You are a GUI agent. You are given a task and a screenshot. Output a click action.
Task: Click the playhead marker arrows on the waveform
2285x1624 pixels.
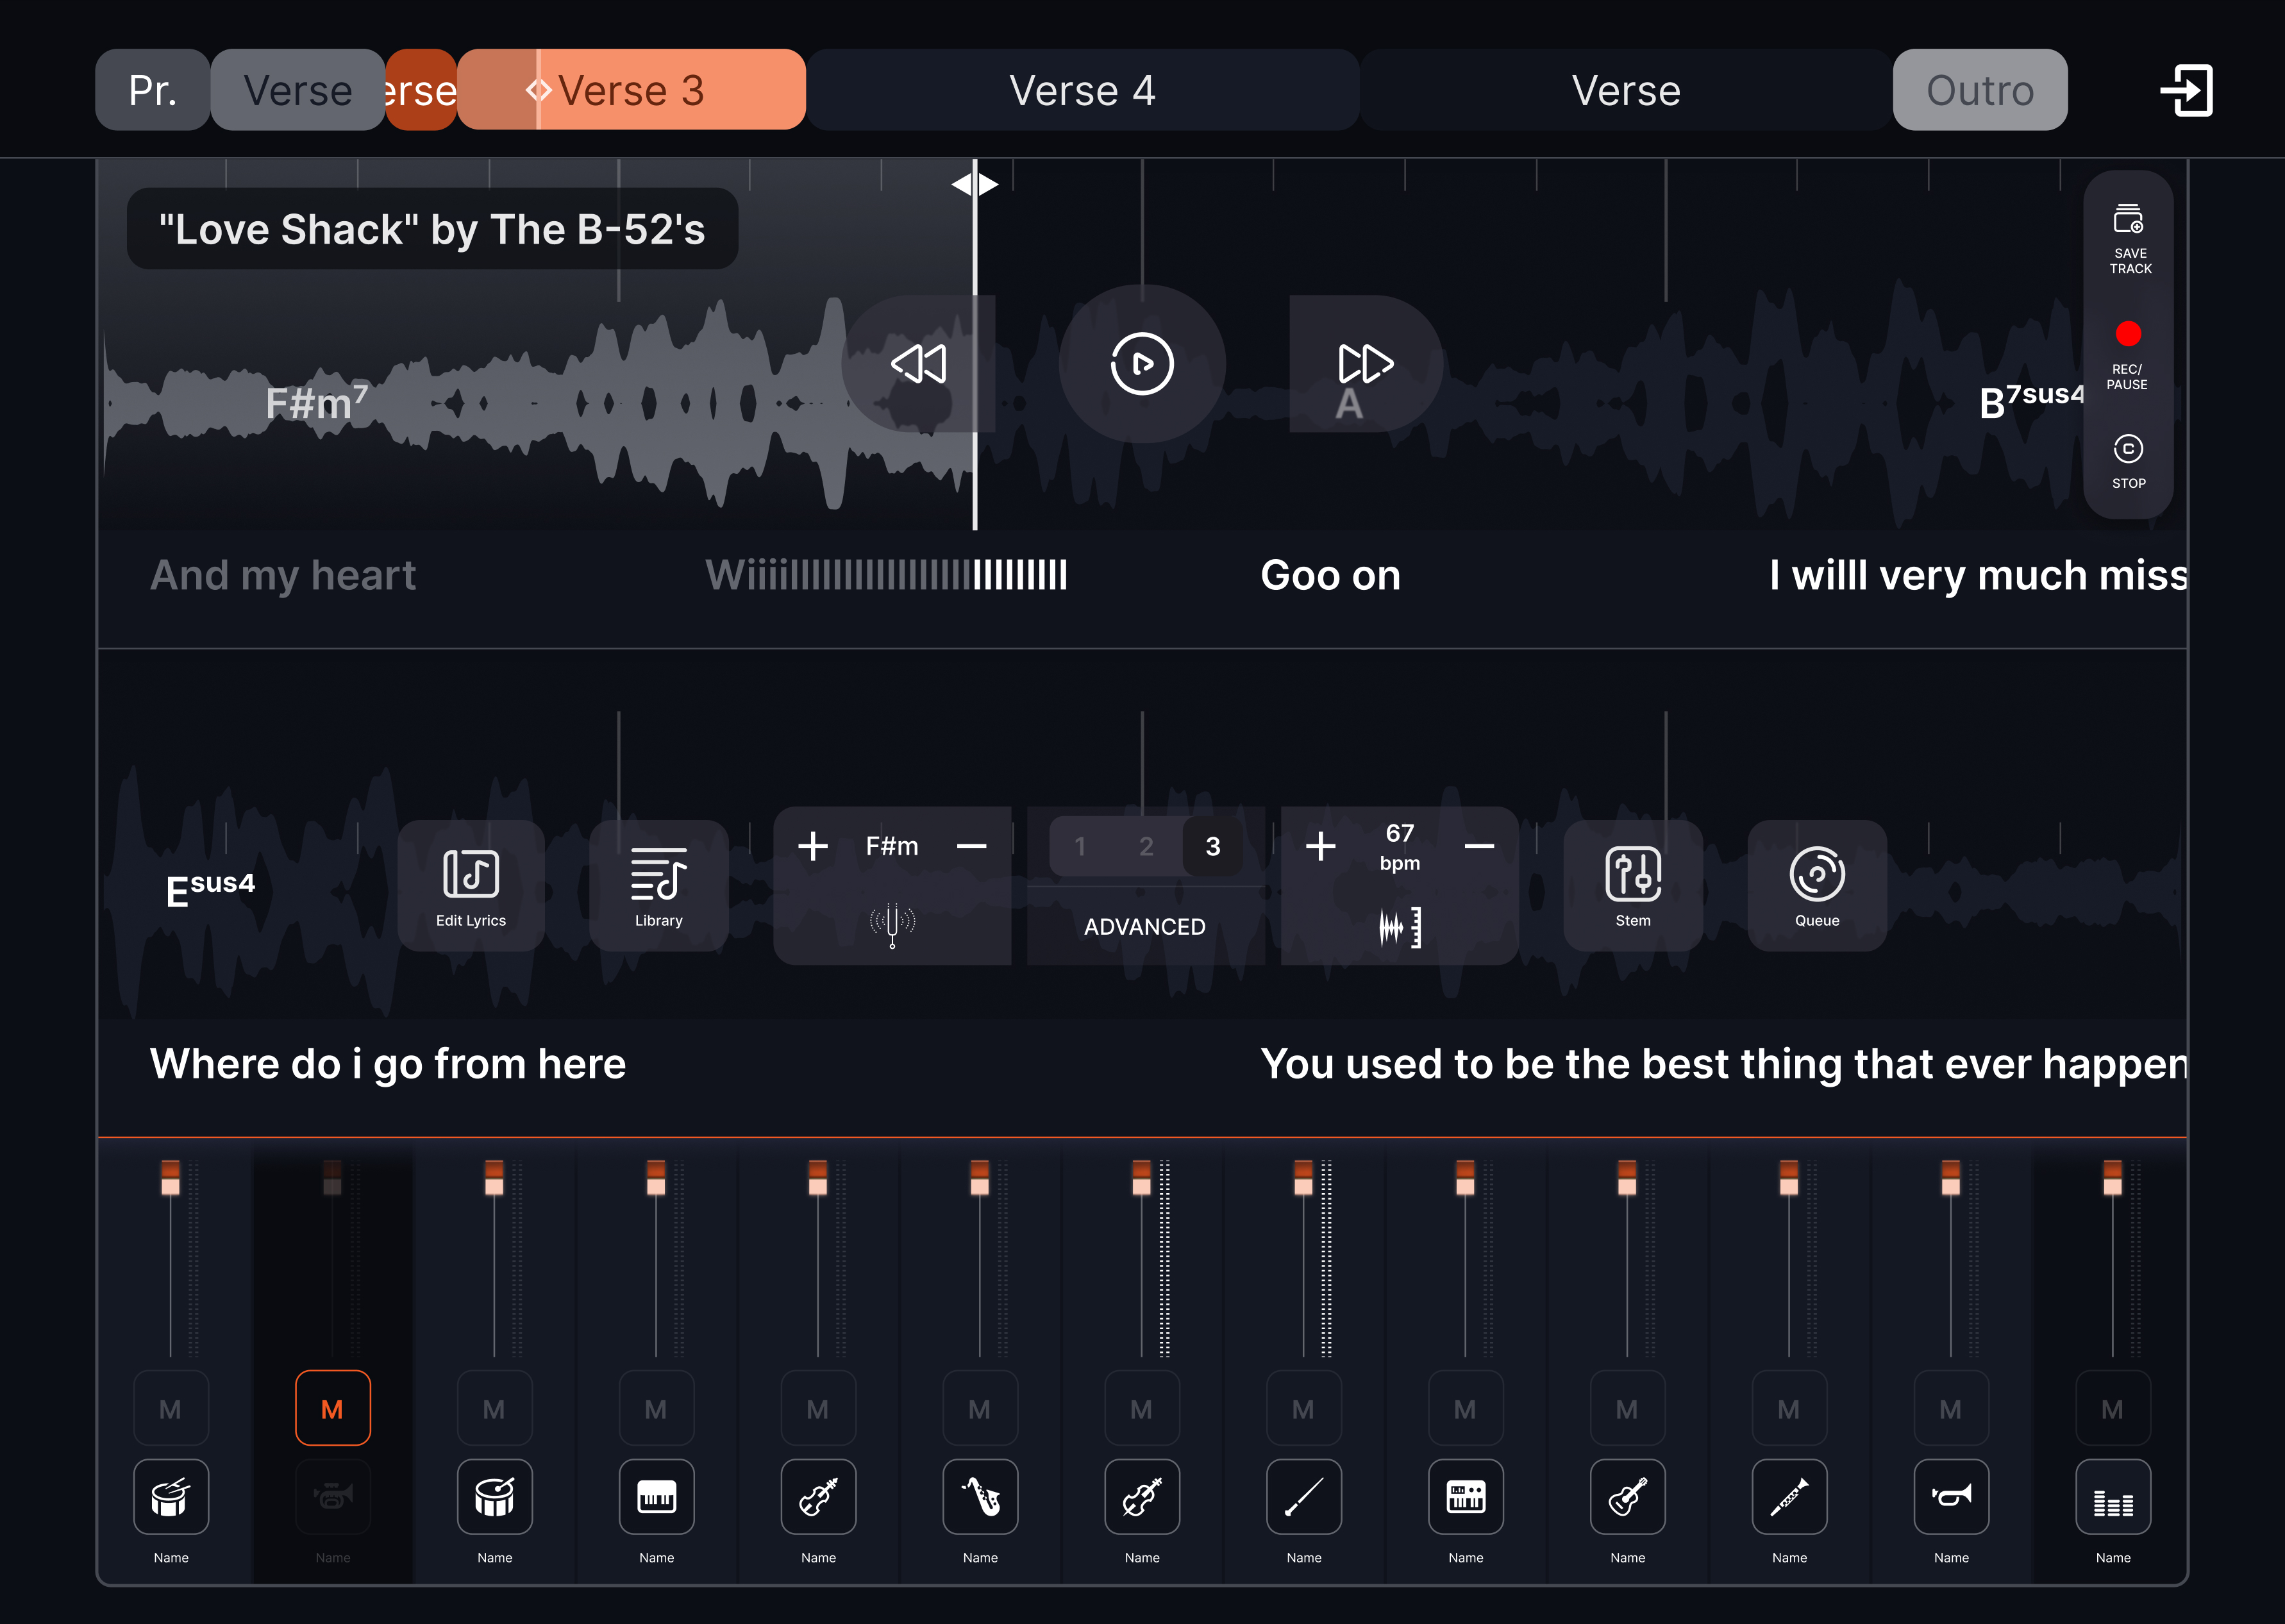(x=975, y=184)
